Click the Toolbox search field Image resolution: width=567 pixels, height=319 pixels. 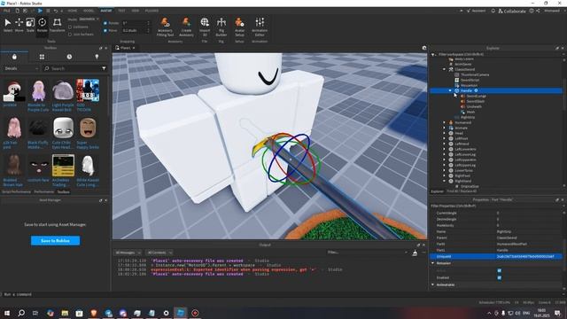(75, 68)
